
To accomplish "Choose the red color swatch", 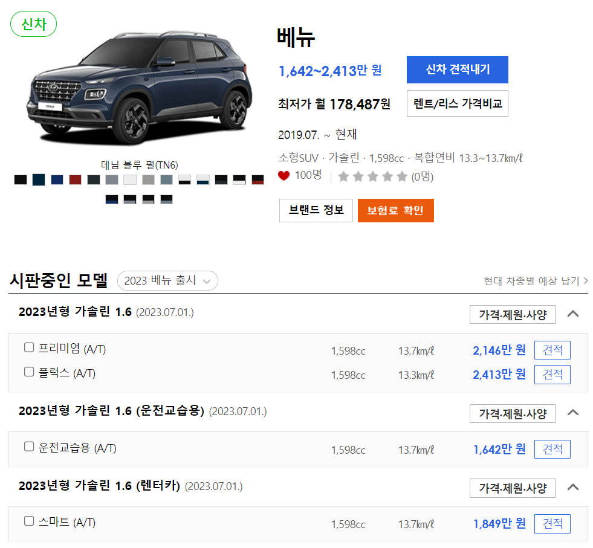I will point(76,180).
